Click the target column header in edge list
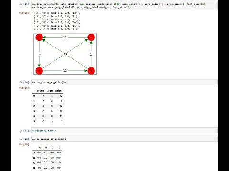The image size is (229, 171). click(50, 91)
